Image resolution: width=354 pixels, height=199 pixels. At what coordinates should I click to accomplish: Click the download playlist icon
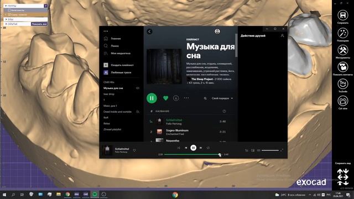click(x=176, y=98)
